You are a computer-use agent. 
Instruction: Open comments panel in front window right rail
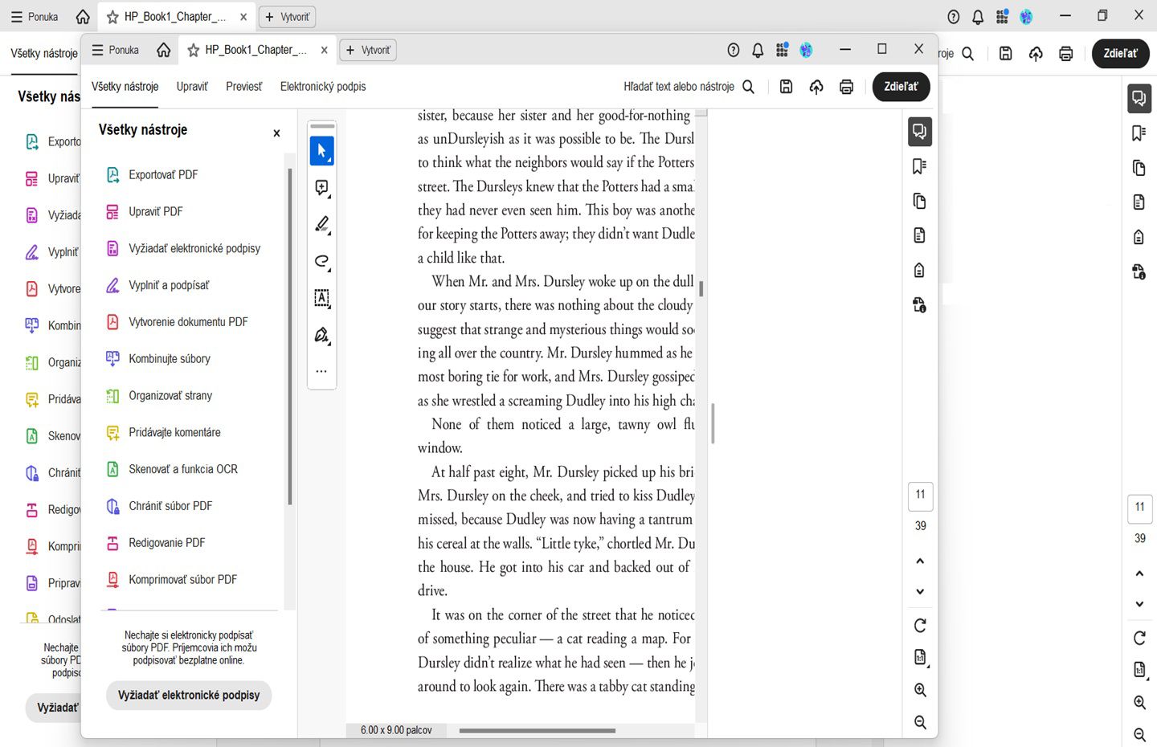pos(920,132)
